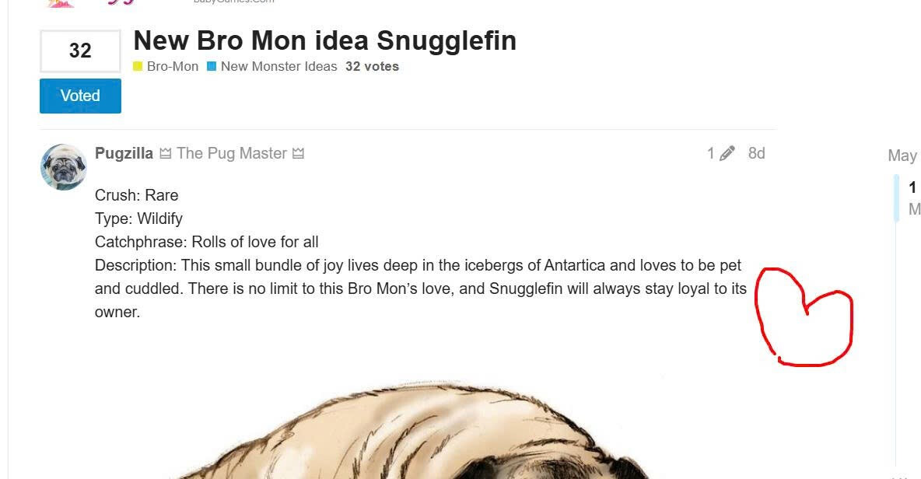Click the 32 votes text link

tap(373, 66)
